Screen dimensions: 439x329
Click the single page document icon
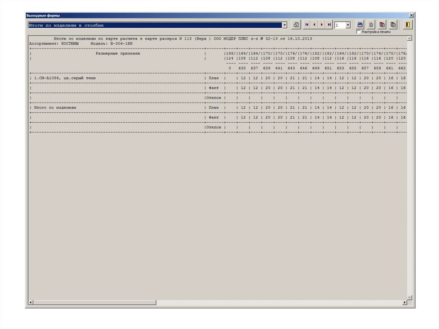click(x=371, y=25)
